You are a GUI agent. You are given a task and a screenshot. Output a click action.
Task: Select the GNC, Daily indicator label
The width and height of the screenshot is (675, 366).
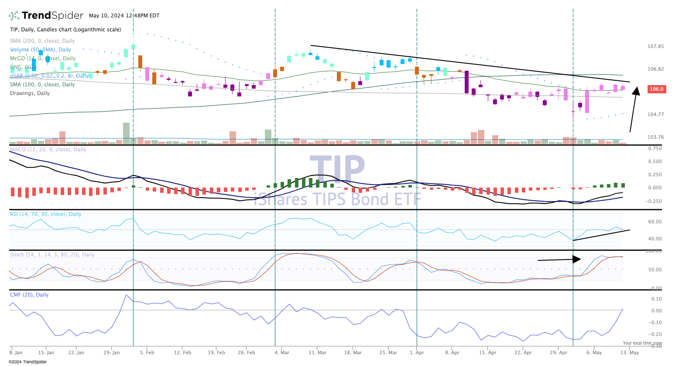point(24,67)
